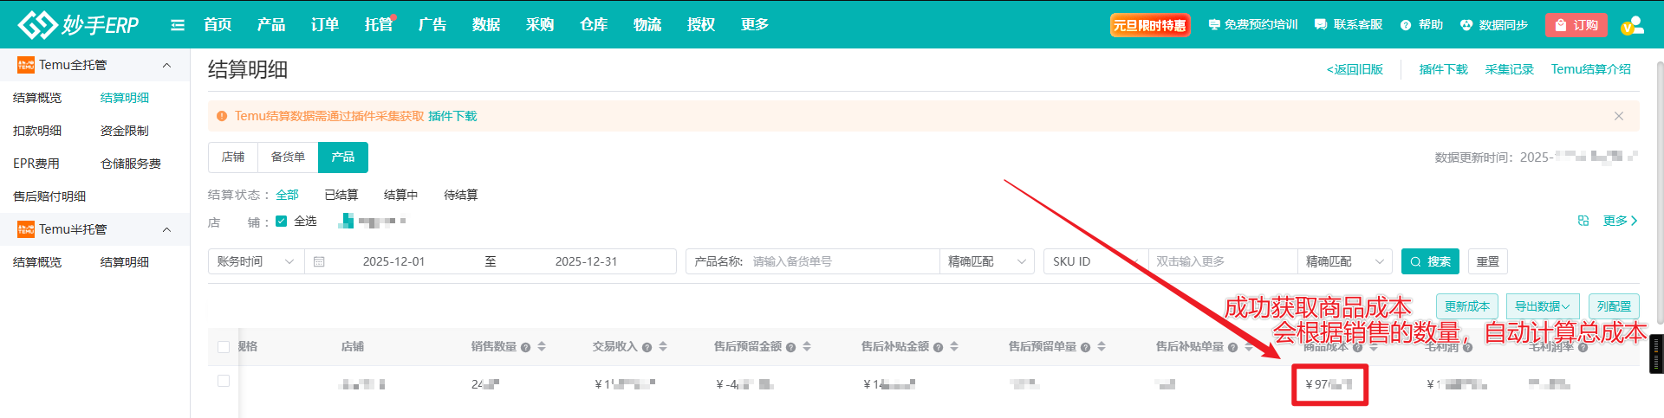Click the 售后预留金额 help question icon
The height and width of the screenshot is (418, 1664).
790,347
